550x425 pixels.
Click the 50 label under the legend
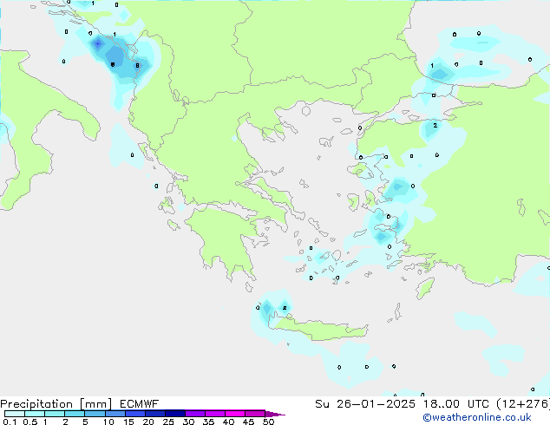tap(269, 422)
